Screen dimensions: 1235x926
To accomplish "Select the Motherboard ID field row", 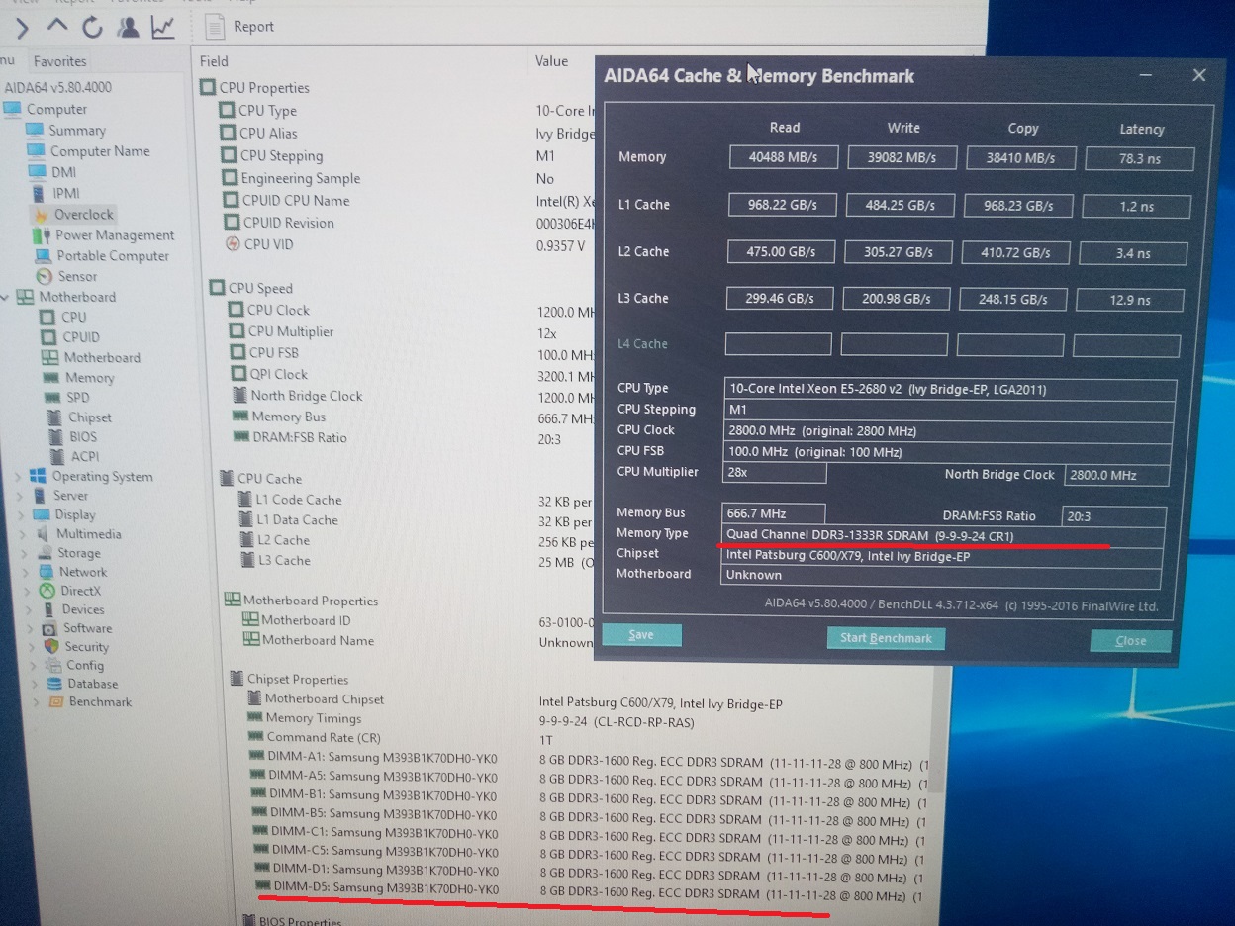I will click(x=306, y=620).
